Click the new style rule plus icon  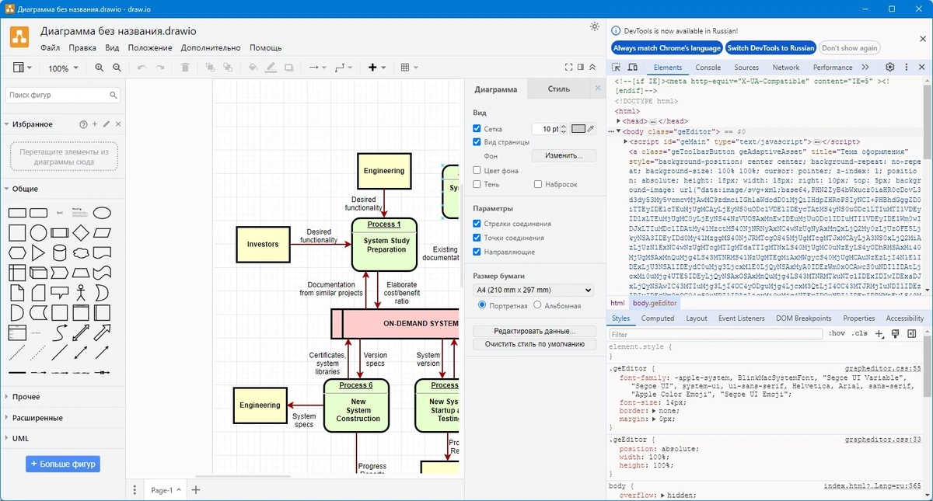879,334
